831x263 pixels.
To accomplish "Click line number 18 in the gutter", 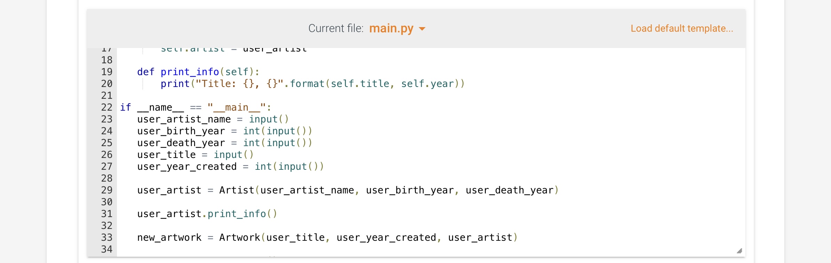I will pos(107,60).
